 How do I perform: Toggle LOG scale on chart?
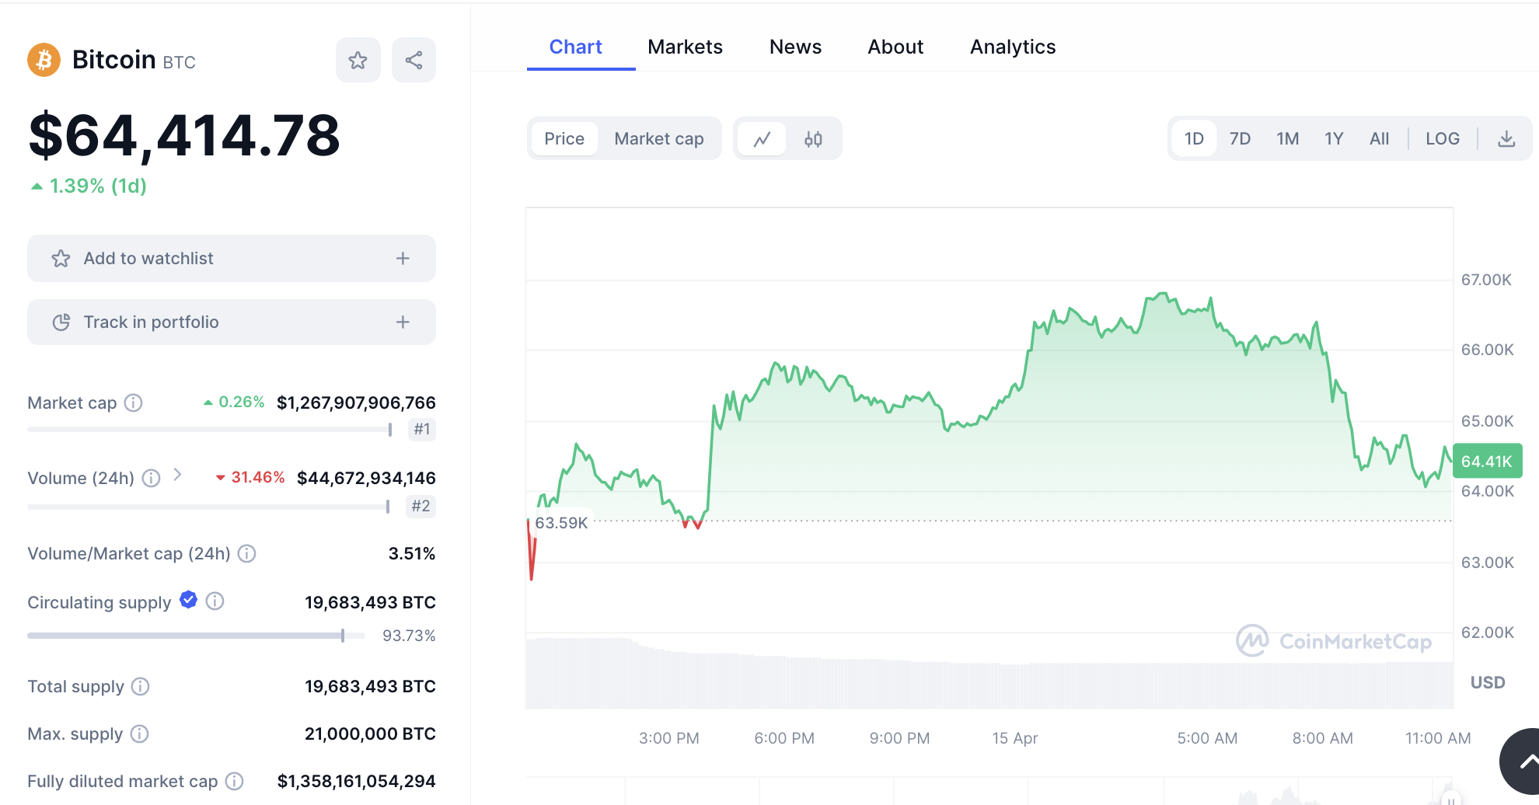coord(1442,139)
